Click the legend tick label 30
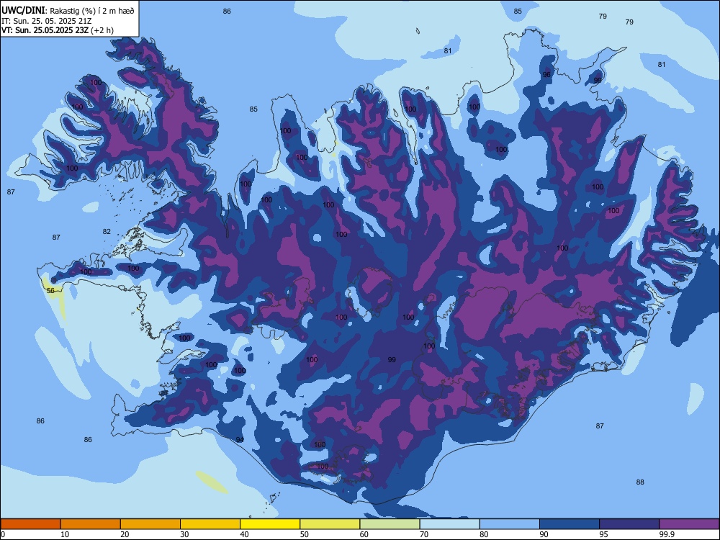720x540 pixels. pos(184,534)
